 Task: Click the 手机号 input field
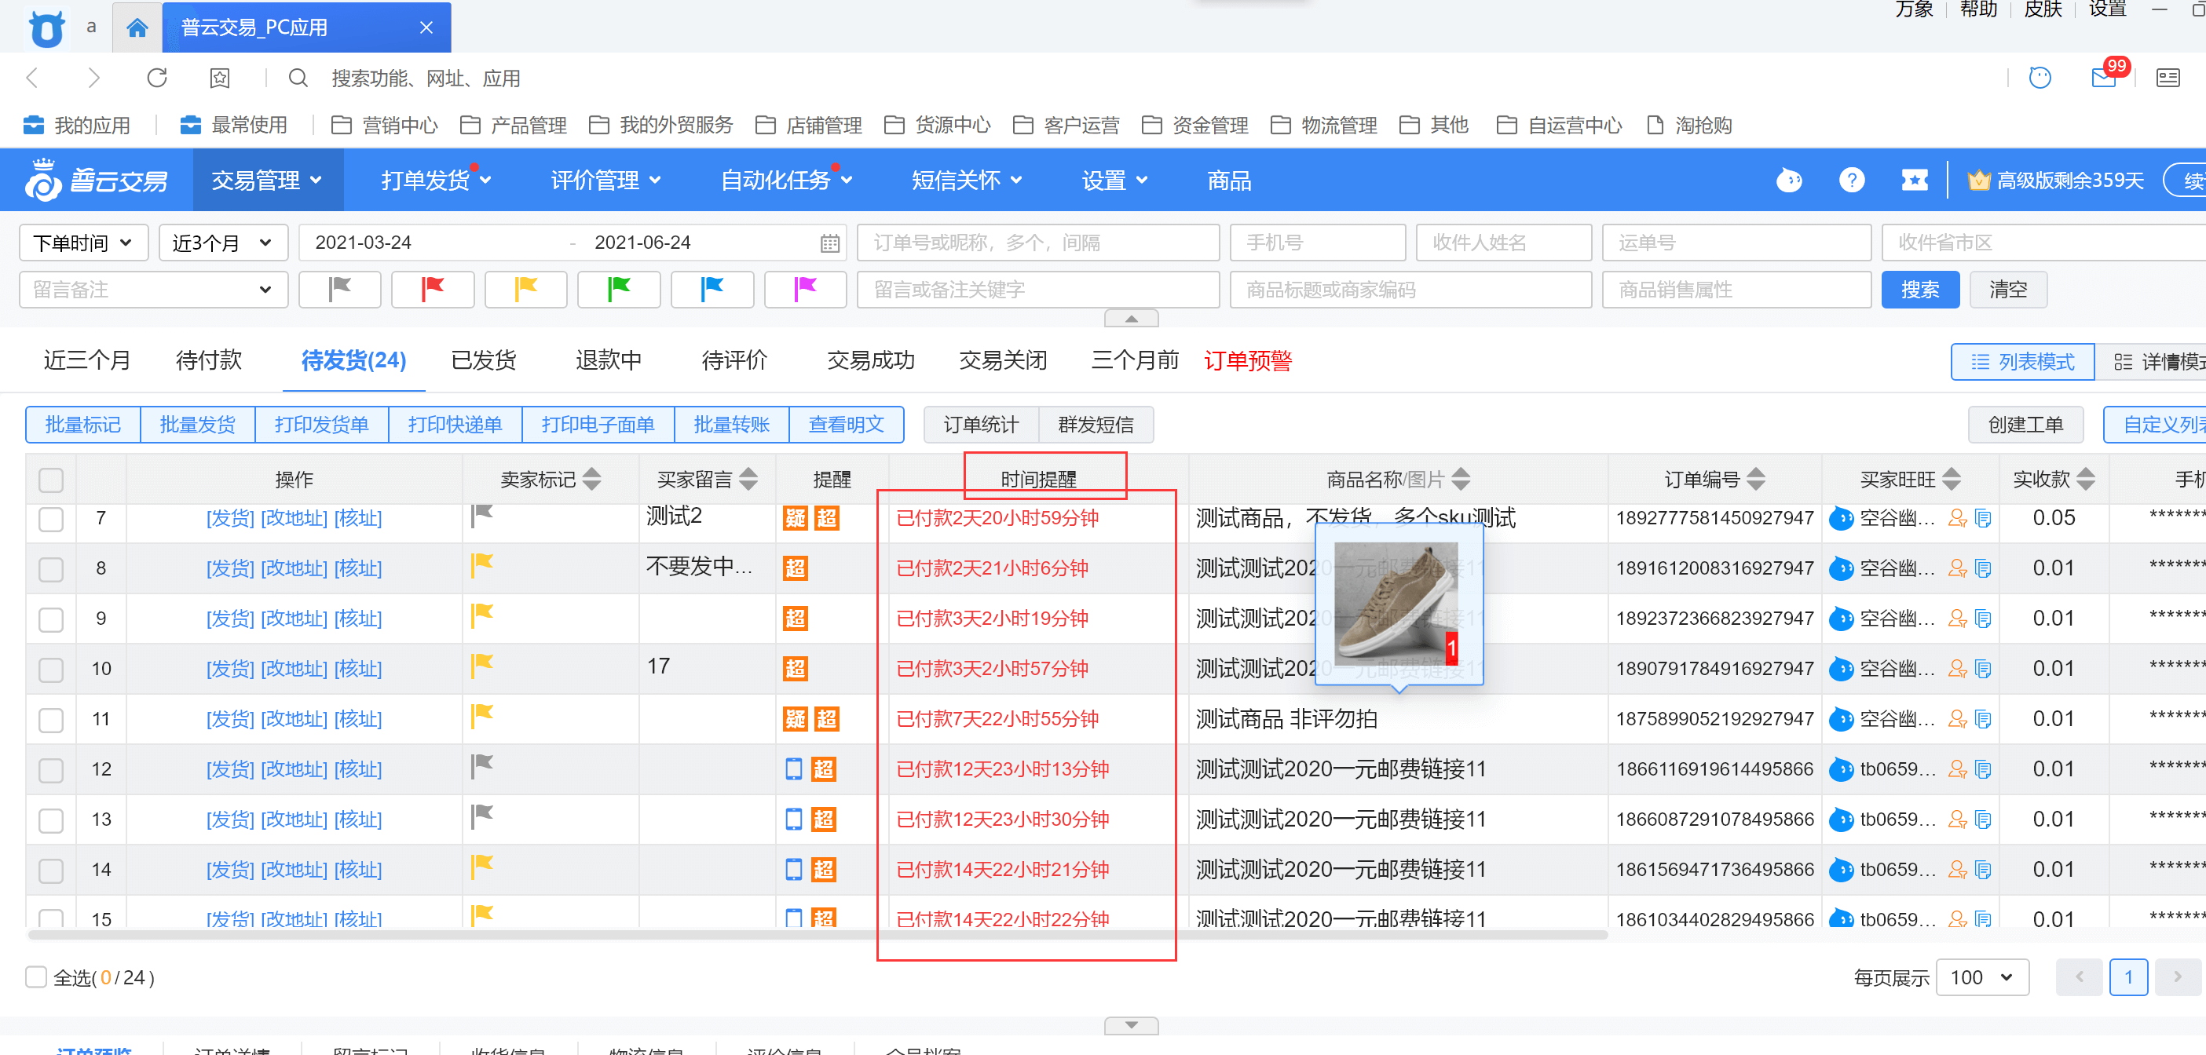click(x=1317, y=243)
